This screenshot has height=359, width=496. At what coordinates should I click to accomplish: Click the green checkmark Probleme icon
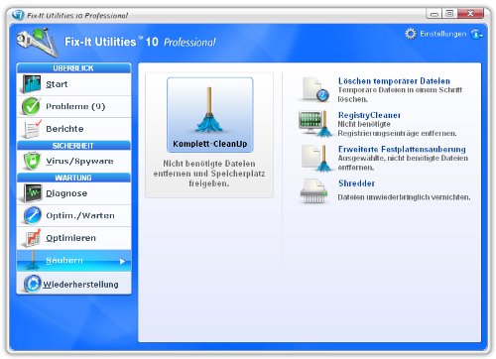pos(31,106)
